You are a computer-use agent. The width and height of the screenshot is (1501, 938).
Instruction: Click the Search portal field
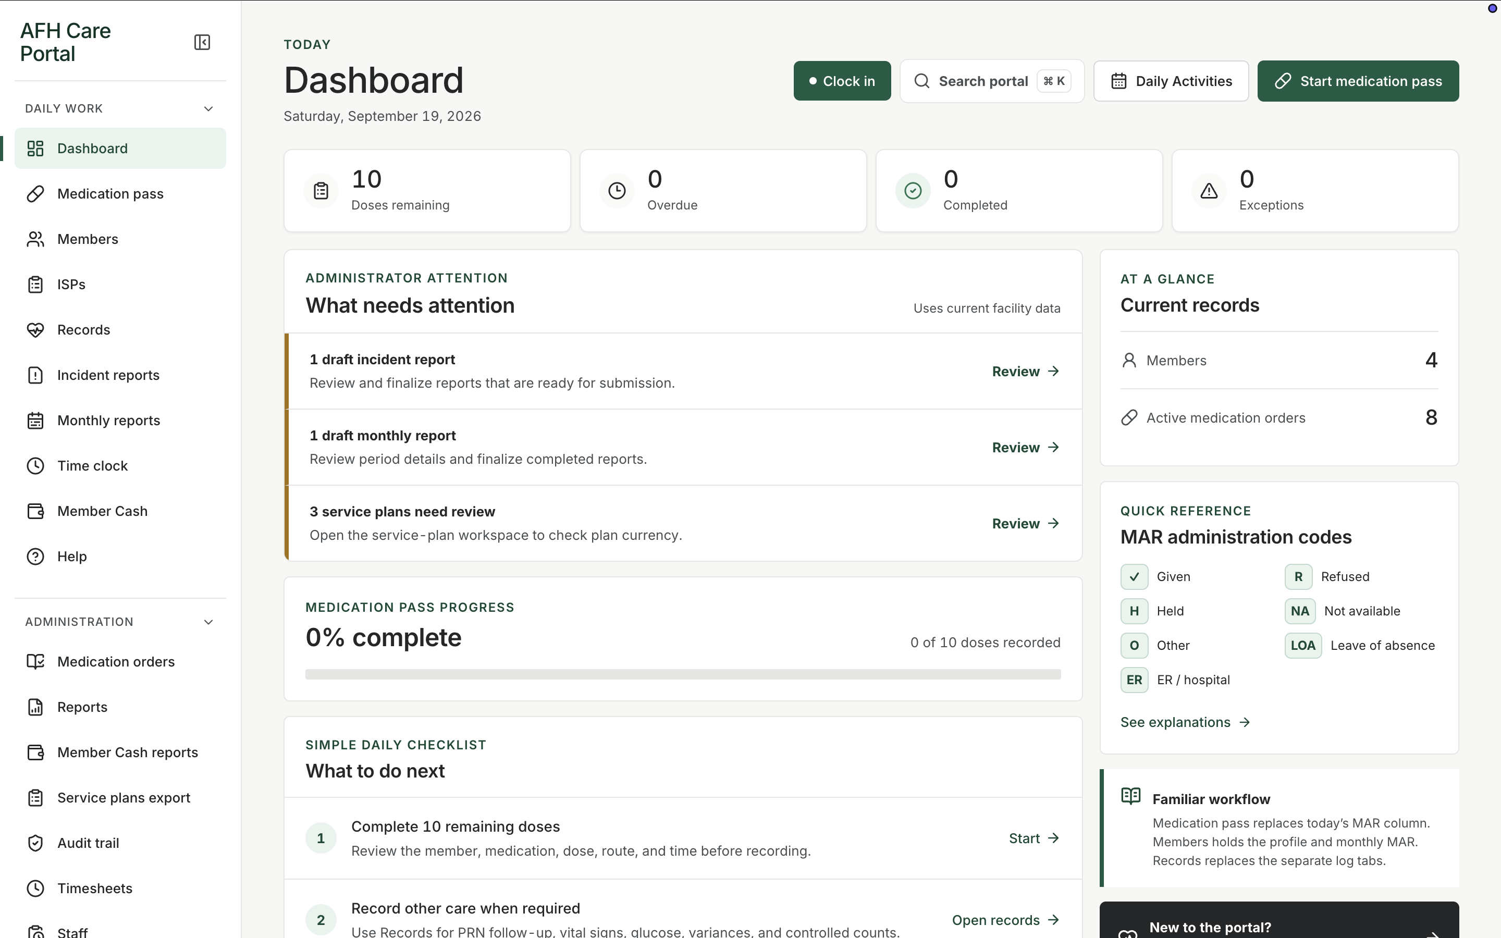coord(992,81)
